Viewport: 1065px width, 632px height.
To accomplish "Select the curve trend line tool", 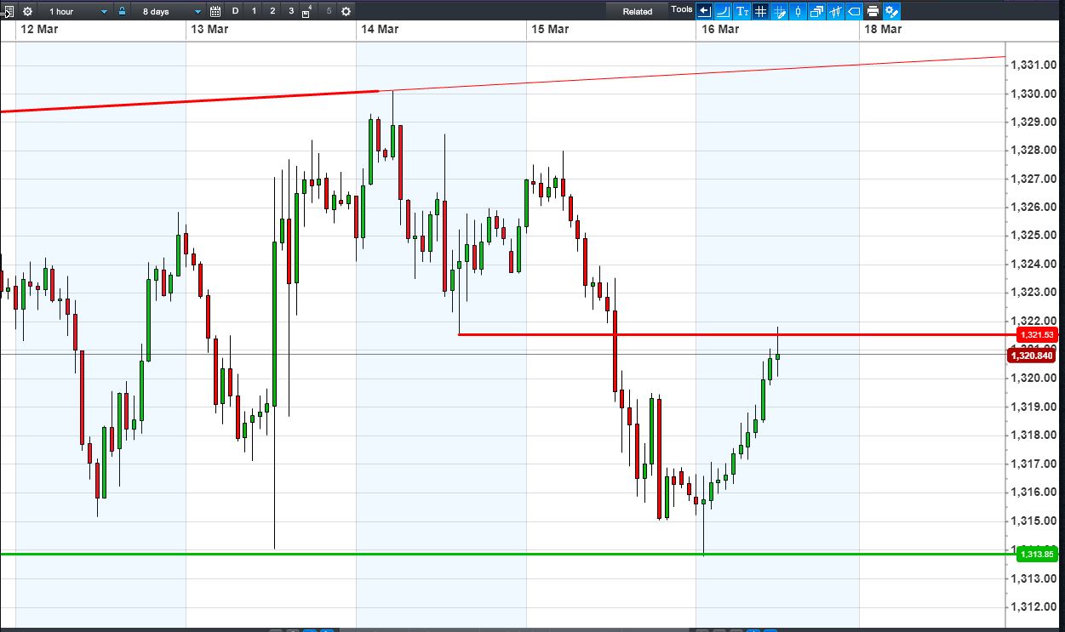I will coord(723,11).
